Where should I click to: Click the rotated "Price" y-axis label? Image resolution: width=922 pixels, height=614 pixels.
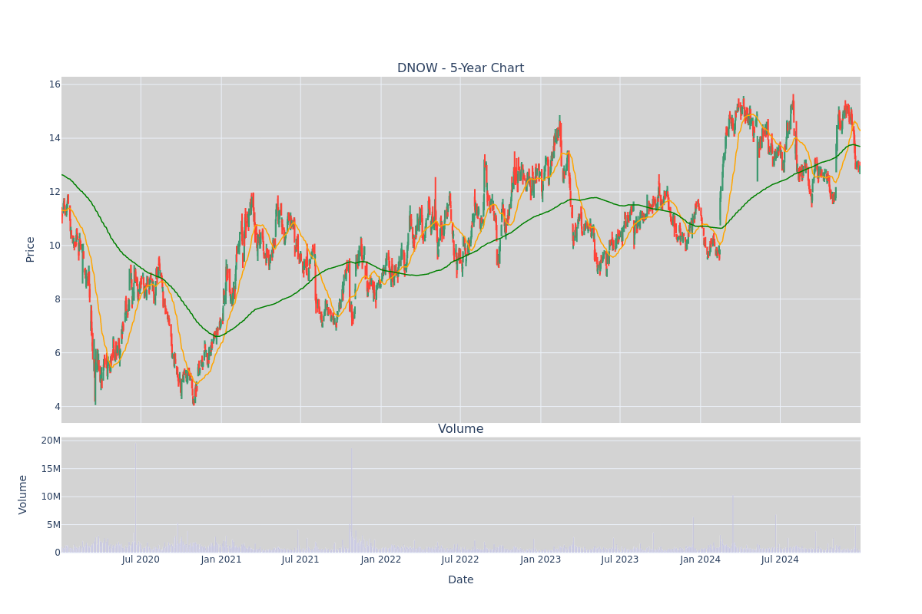31,249
